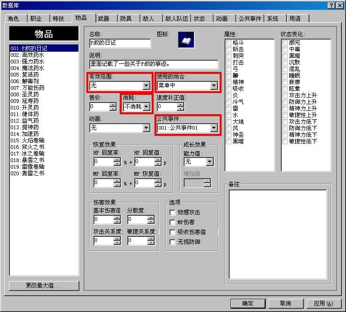Screen dimensions: 346x312
Task: Switch to the 公共事件 tab
Action: pos(250,18)
